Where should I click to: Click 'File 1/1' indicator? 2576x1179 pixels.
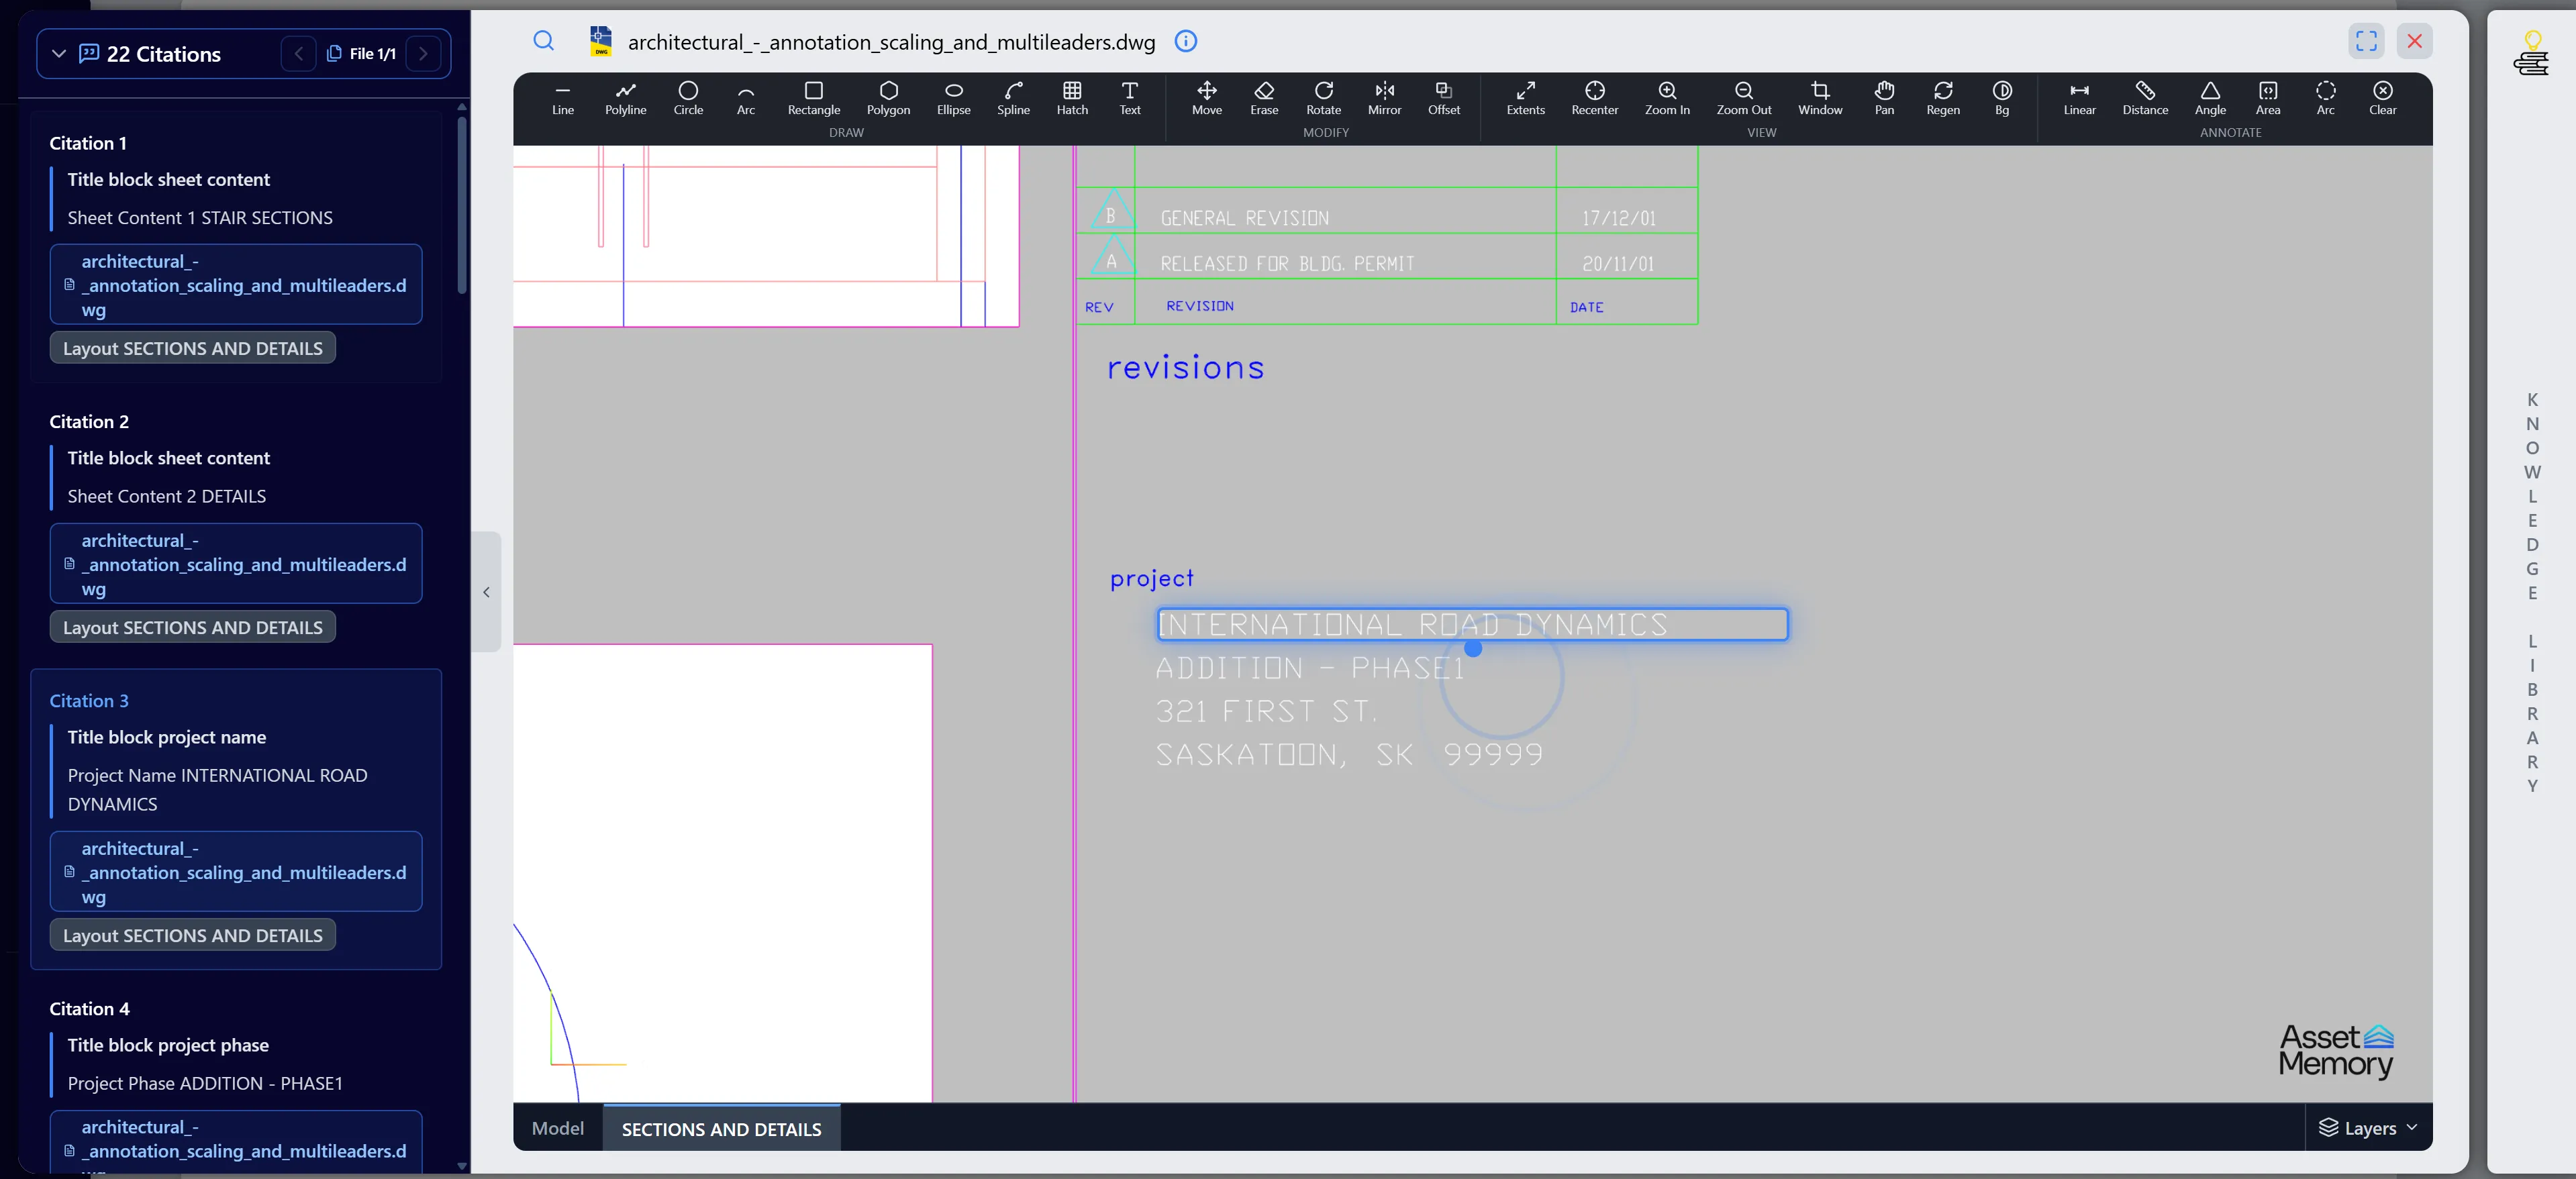pos(362,54)
